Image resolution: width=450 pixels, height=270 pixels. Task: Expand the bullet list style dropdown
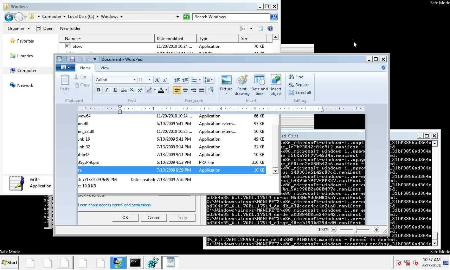tap(200, 80)
